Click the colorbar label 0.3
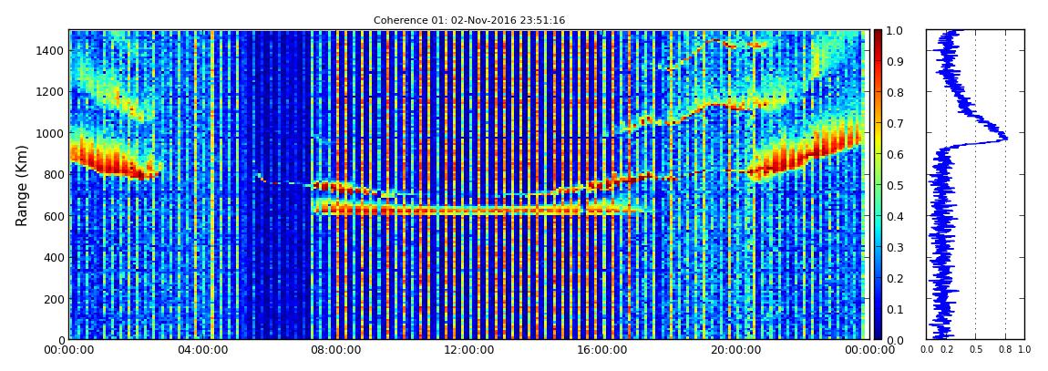 (894, 247)
